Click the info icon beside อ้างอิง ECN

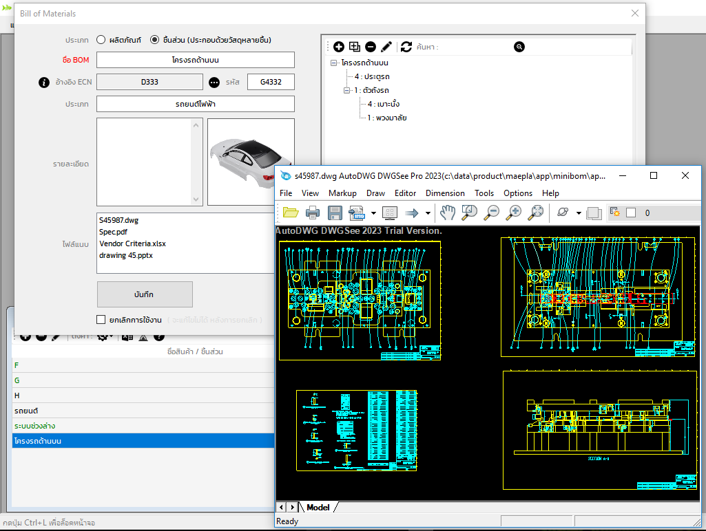[x=44, y=83]
